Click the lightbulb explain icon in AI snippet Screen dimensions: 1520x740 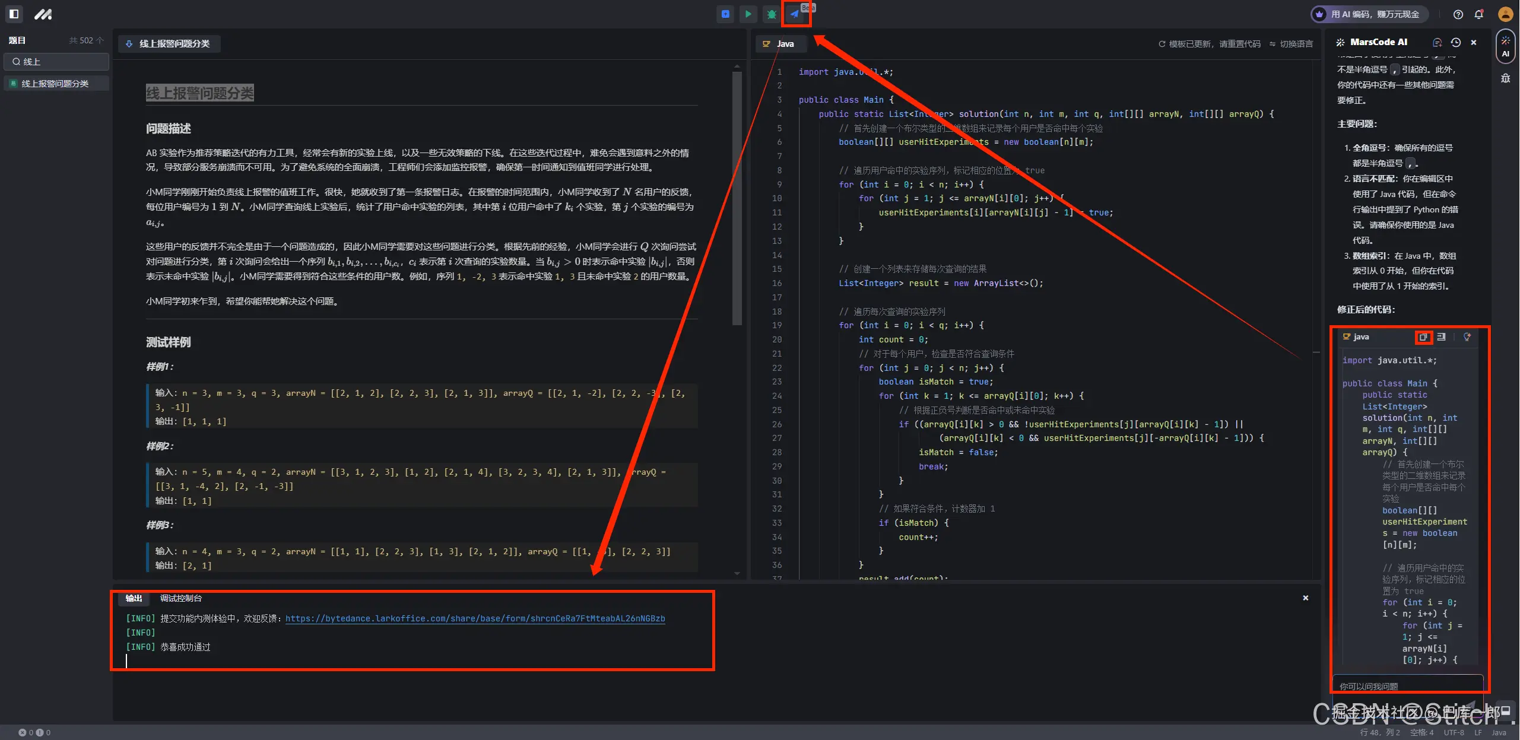coord(1467,337)
